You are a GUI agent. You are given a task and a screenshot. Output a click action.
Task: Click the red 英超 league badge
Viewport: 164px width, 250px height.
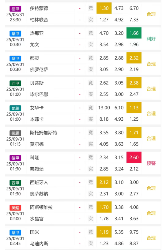pyautogui.click(x=15, y=208)
